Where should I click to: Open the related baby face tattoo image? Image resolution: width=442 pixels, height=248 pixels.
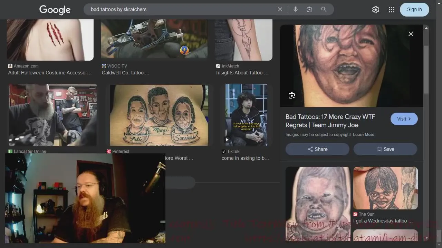click(318, 203)
